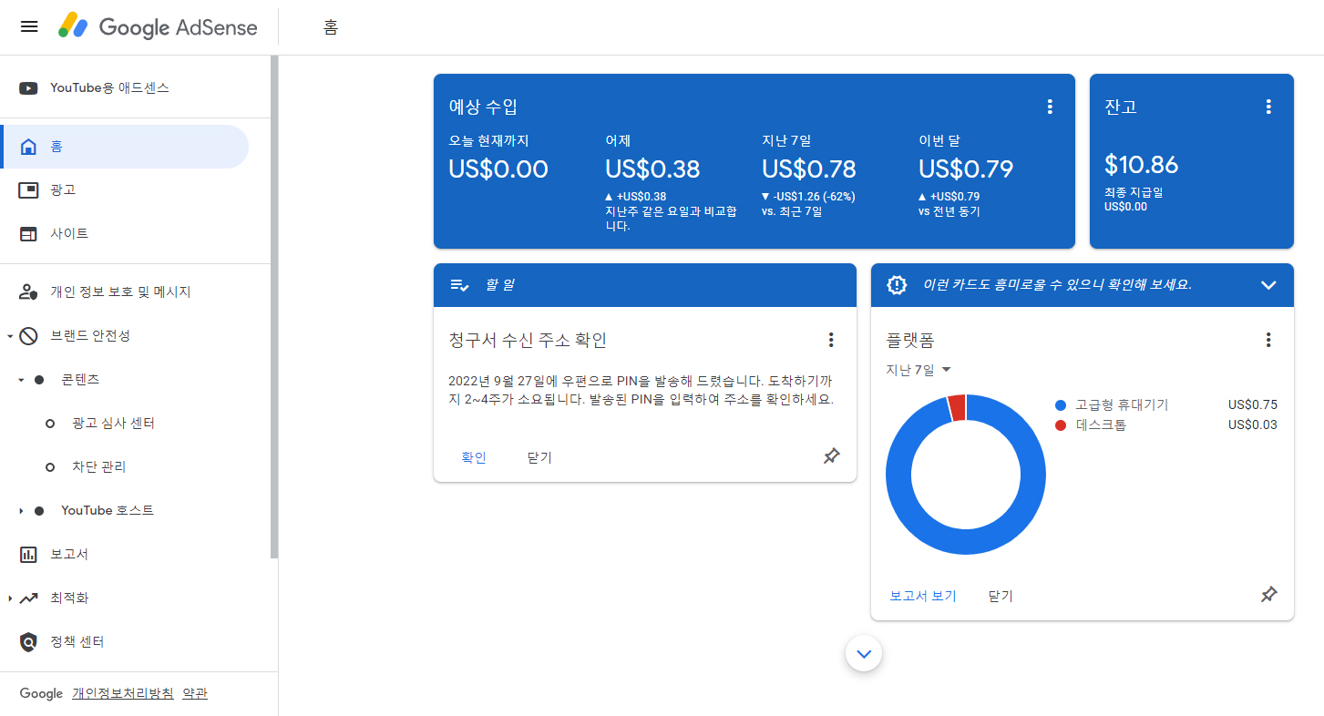Click 오늘 현재까지 US$0.00 value
This screenshot has height=716, width=1324.
[x=498, y=169]
